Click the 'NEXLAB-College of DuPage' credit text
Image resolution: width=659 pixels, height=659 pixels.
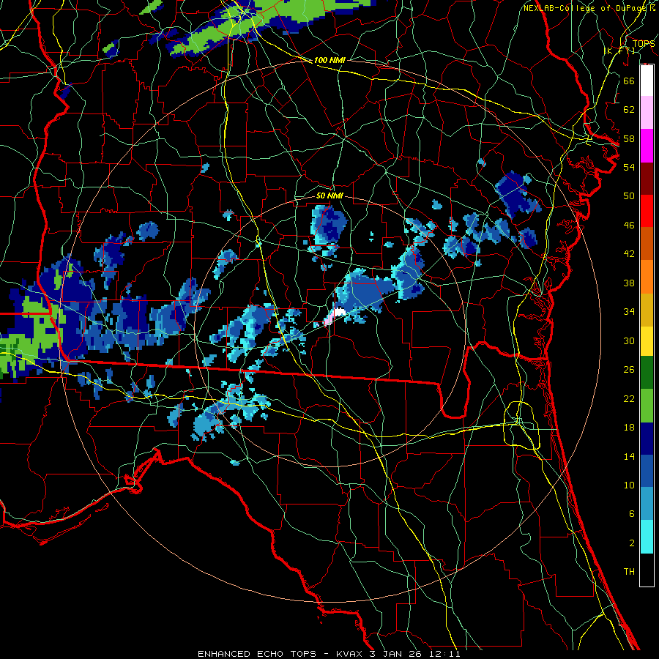pyautogui.click(x=587, y=8)
